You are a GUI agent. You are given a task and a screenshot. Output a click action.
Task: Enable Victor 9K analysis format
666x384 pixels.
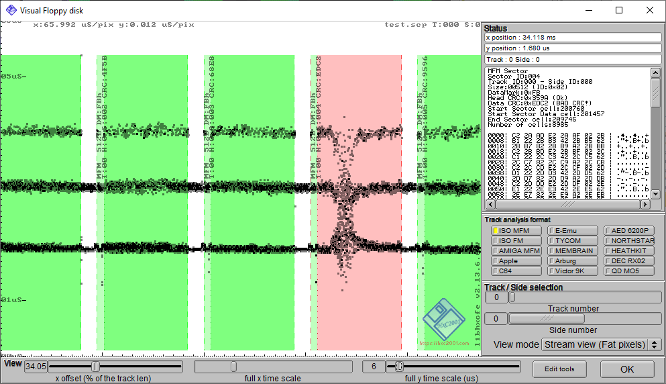(573, 271)
